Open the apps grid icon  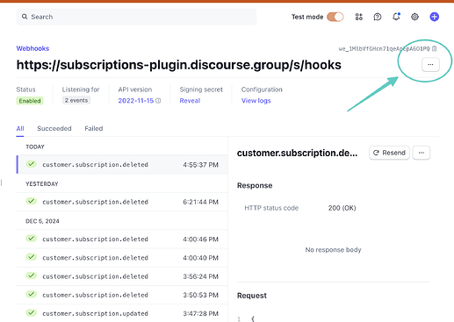[359, 17]
